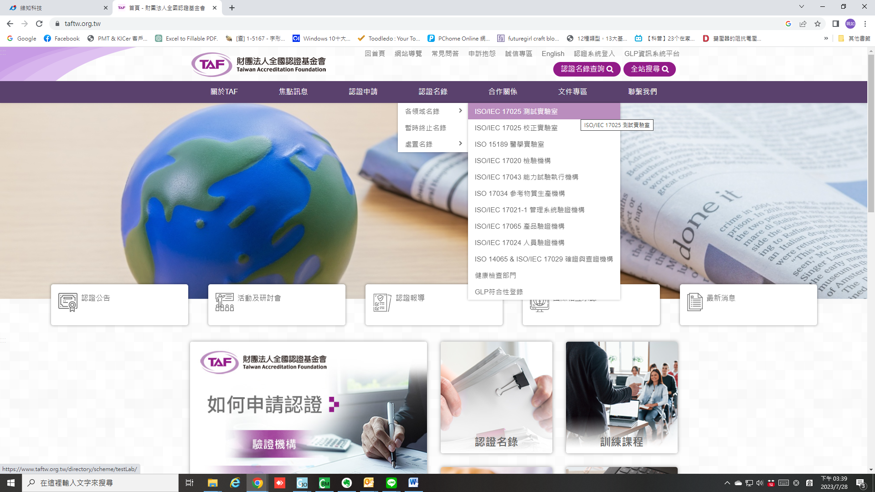Viewport: 875px width, 492px height.
Task: Open the GLP資訊系統平台 link
Action: point(652,54)
